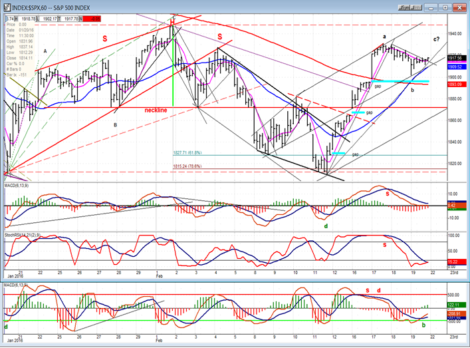Click the Low value 1902.17 in quote bar

tap(49, 19)
